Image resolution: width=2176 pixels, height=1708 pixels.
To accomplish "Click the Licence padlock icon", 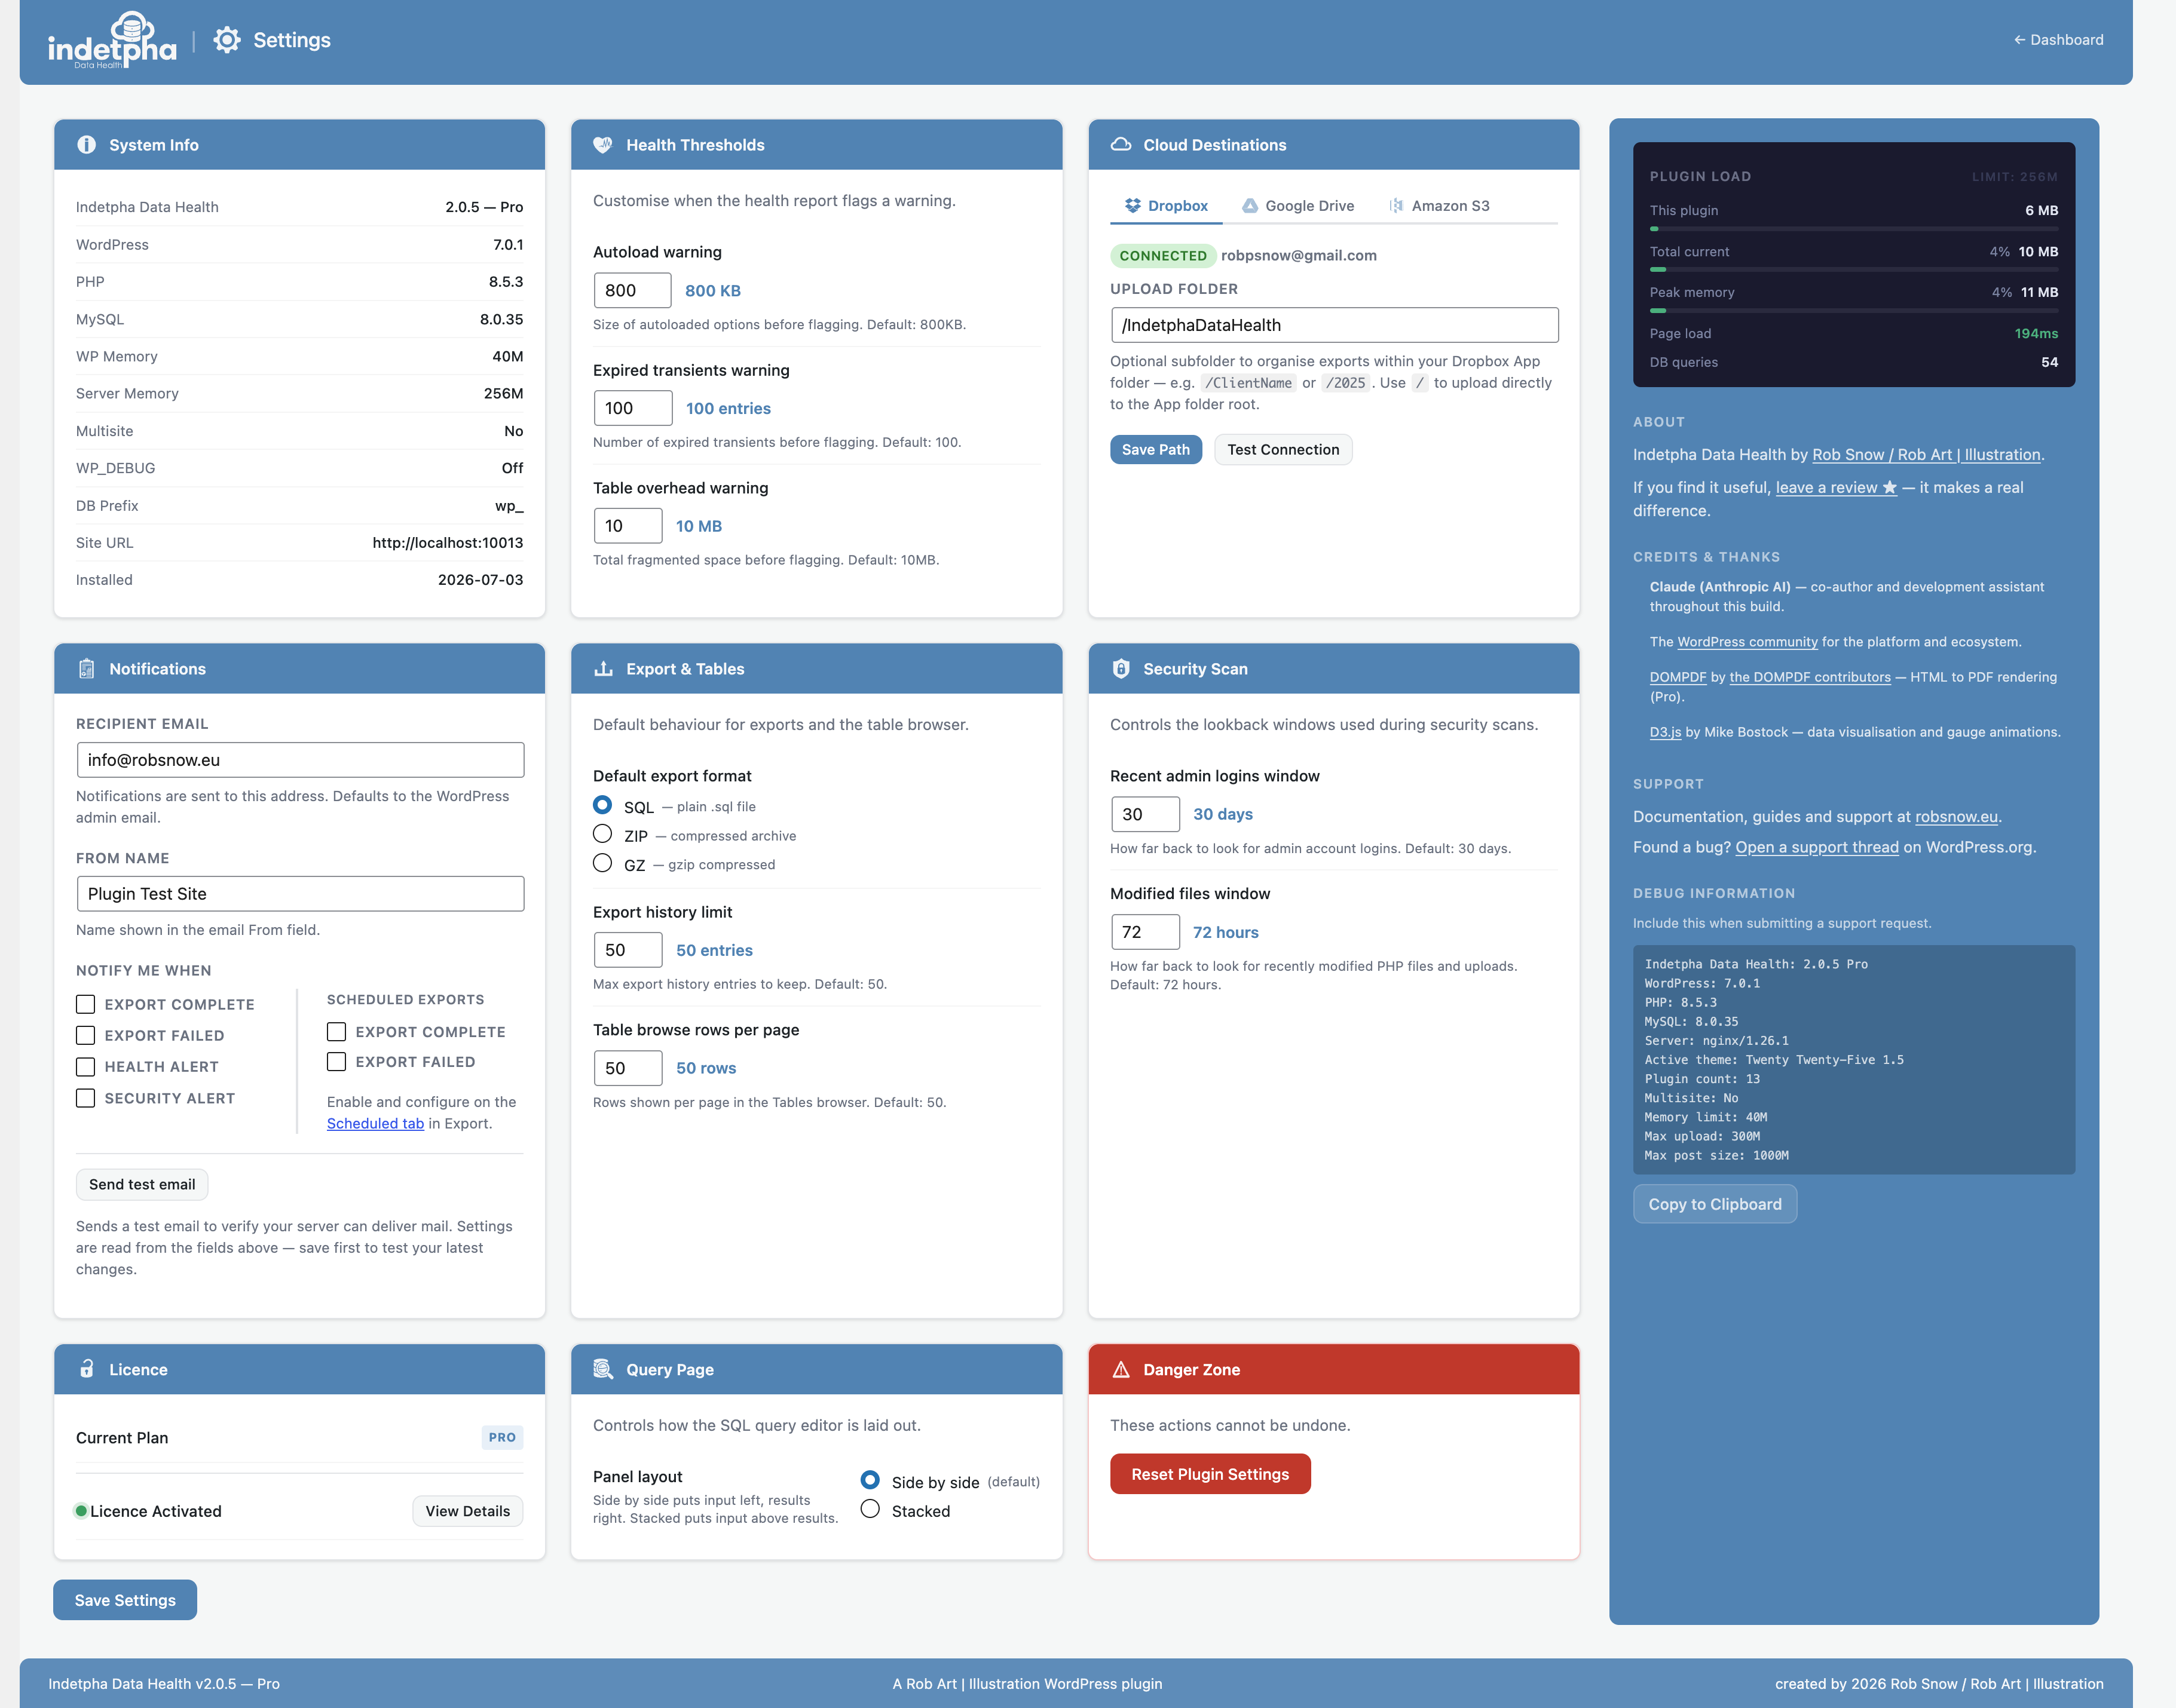I will [87, 1369].
